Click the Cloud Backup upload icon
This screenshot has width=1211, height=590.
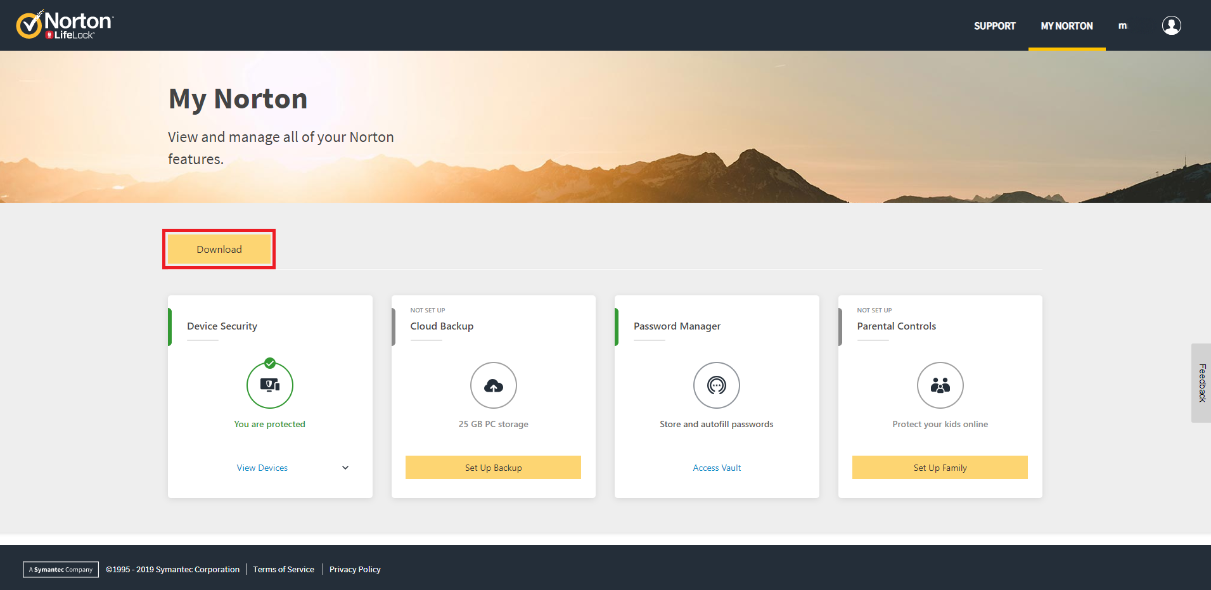pos(494,385)
